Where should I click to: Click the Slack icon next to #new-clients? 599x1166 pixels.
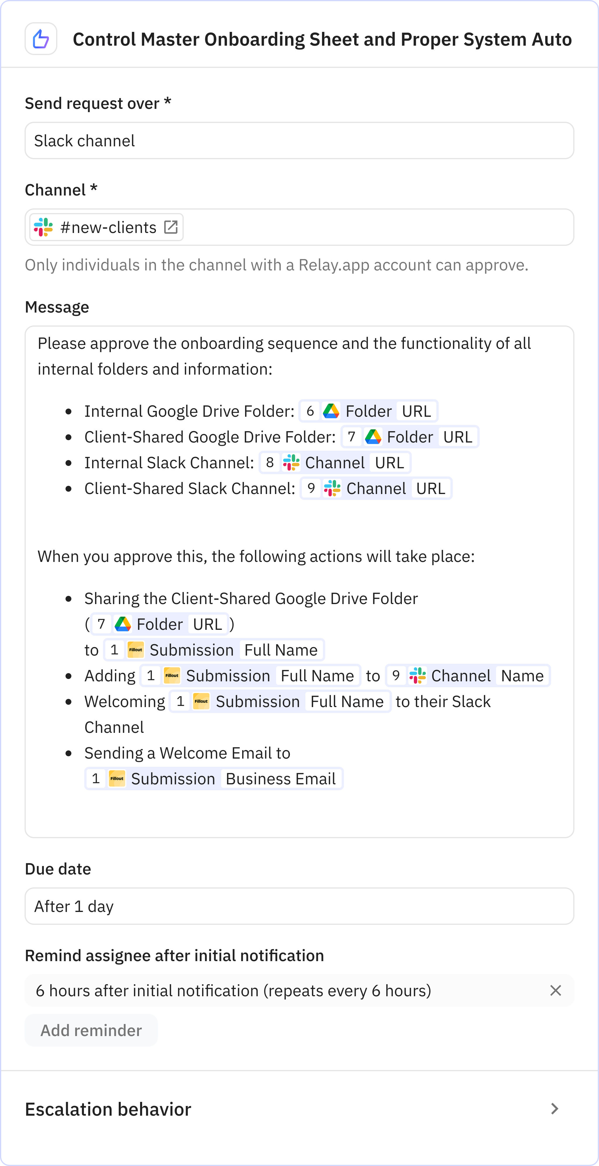tap(43, 227)
